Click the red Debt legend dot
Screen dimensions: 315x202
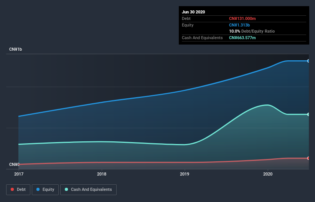(12, 189)
